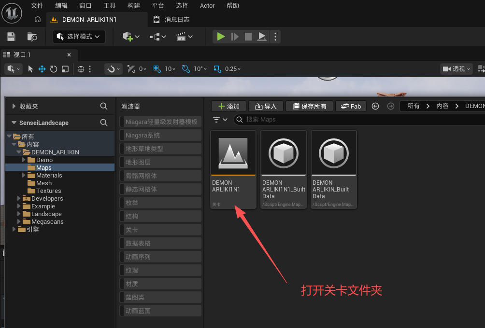Choose the select arrow tool

point(30,69)
